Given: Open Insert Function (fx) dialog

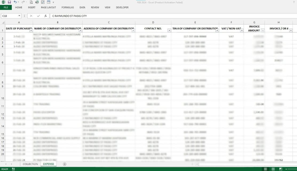Looking at the screenshot, I should click(x=46, y=16).
